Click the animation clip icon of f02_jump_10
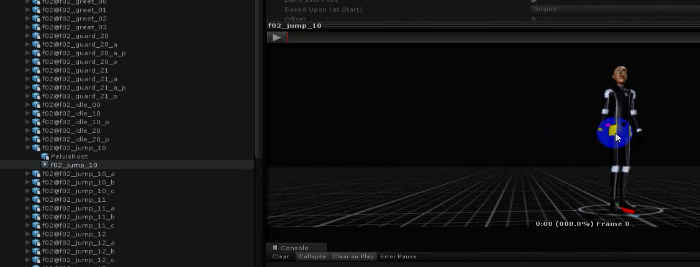The height and width of the screenshot is (267, 700). pyautogui.click(x=45, y=165)
